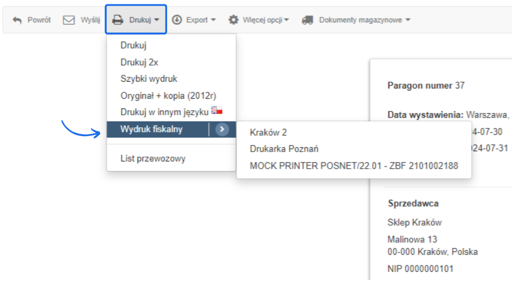Click the Export button label
This screenshot has width=512, height=282.
[x=197, y=20]
